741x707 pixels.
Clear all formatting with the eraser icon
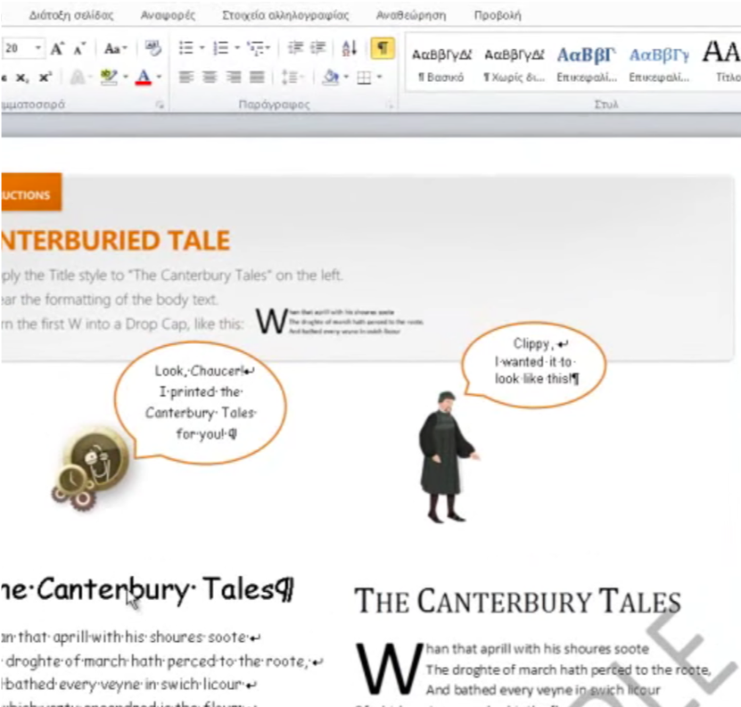pos(153,48)
